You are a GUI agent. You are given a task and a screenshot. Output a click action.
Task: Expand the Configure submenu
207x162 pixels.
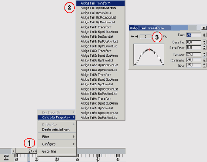tap(57, 144)
